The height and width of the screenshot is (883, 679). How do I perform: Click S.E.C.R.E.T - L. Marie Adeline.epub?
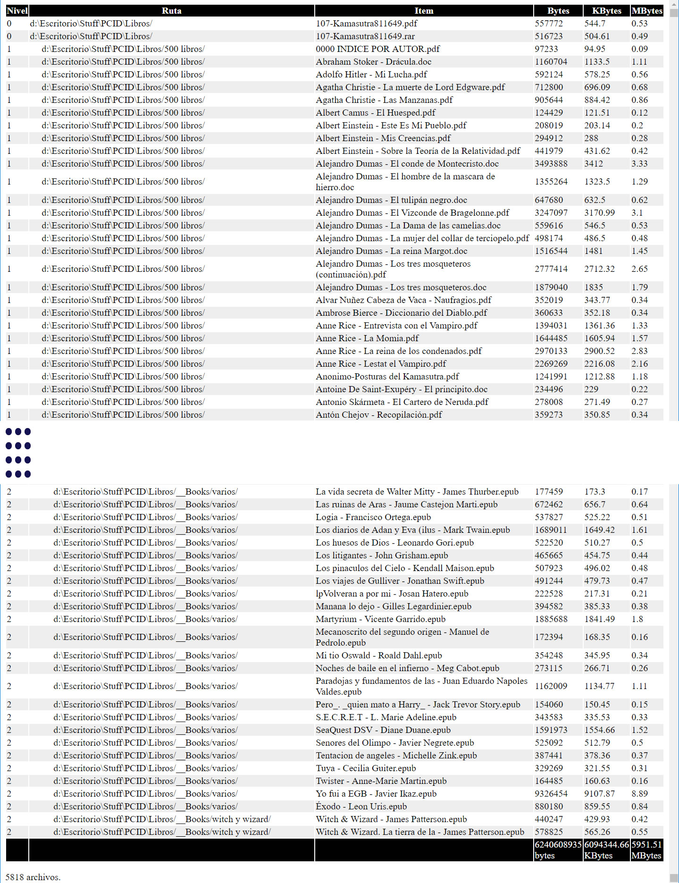pos(386,717)
